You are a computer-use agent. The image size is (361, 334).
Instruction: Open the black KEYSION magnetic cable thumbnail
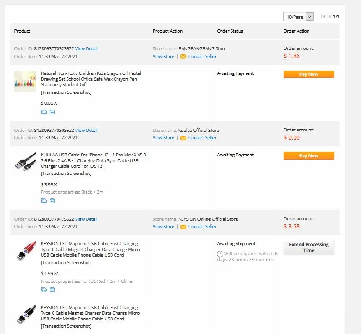tap(26, 314)
